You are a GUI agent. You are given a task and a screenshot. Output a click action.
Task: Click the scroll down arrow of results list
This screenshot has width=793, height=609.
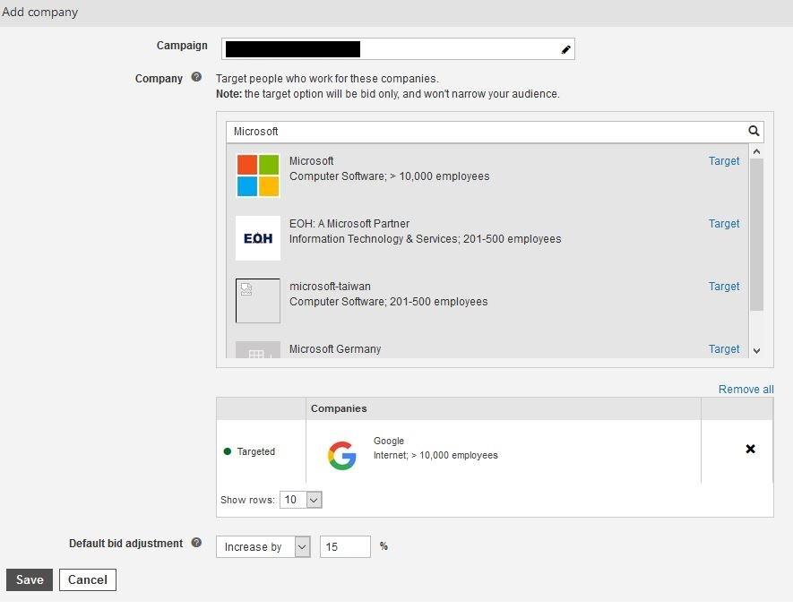click(x=756, y=351)
